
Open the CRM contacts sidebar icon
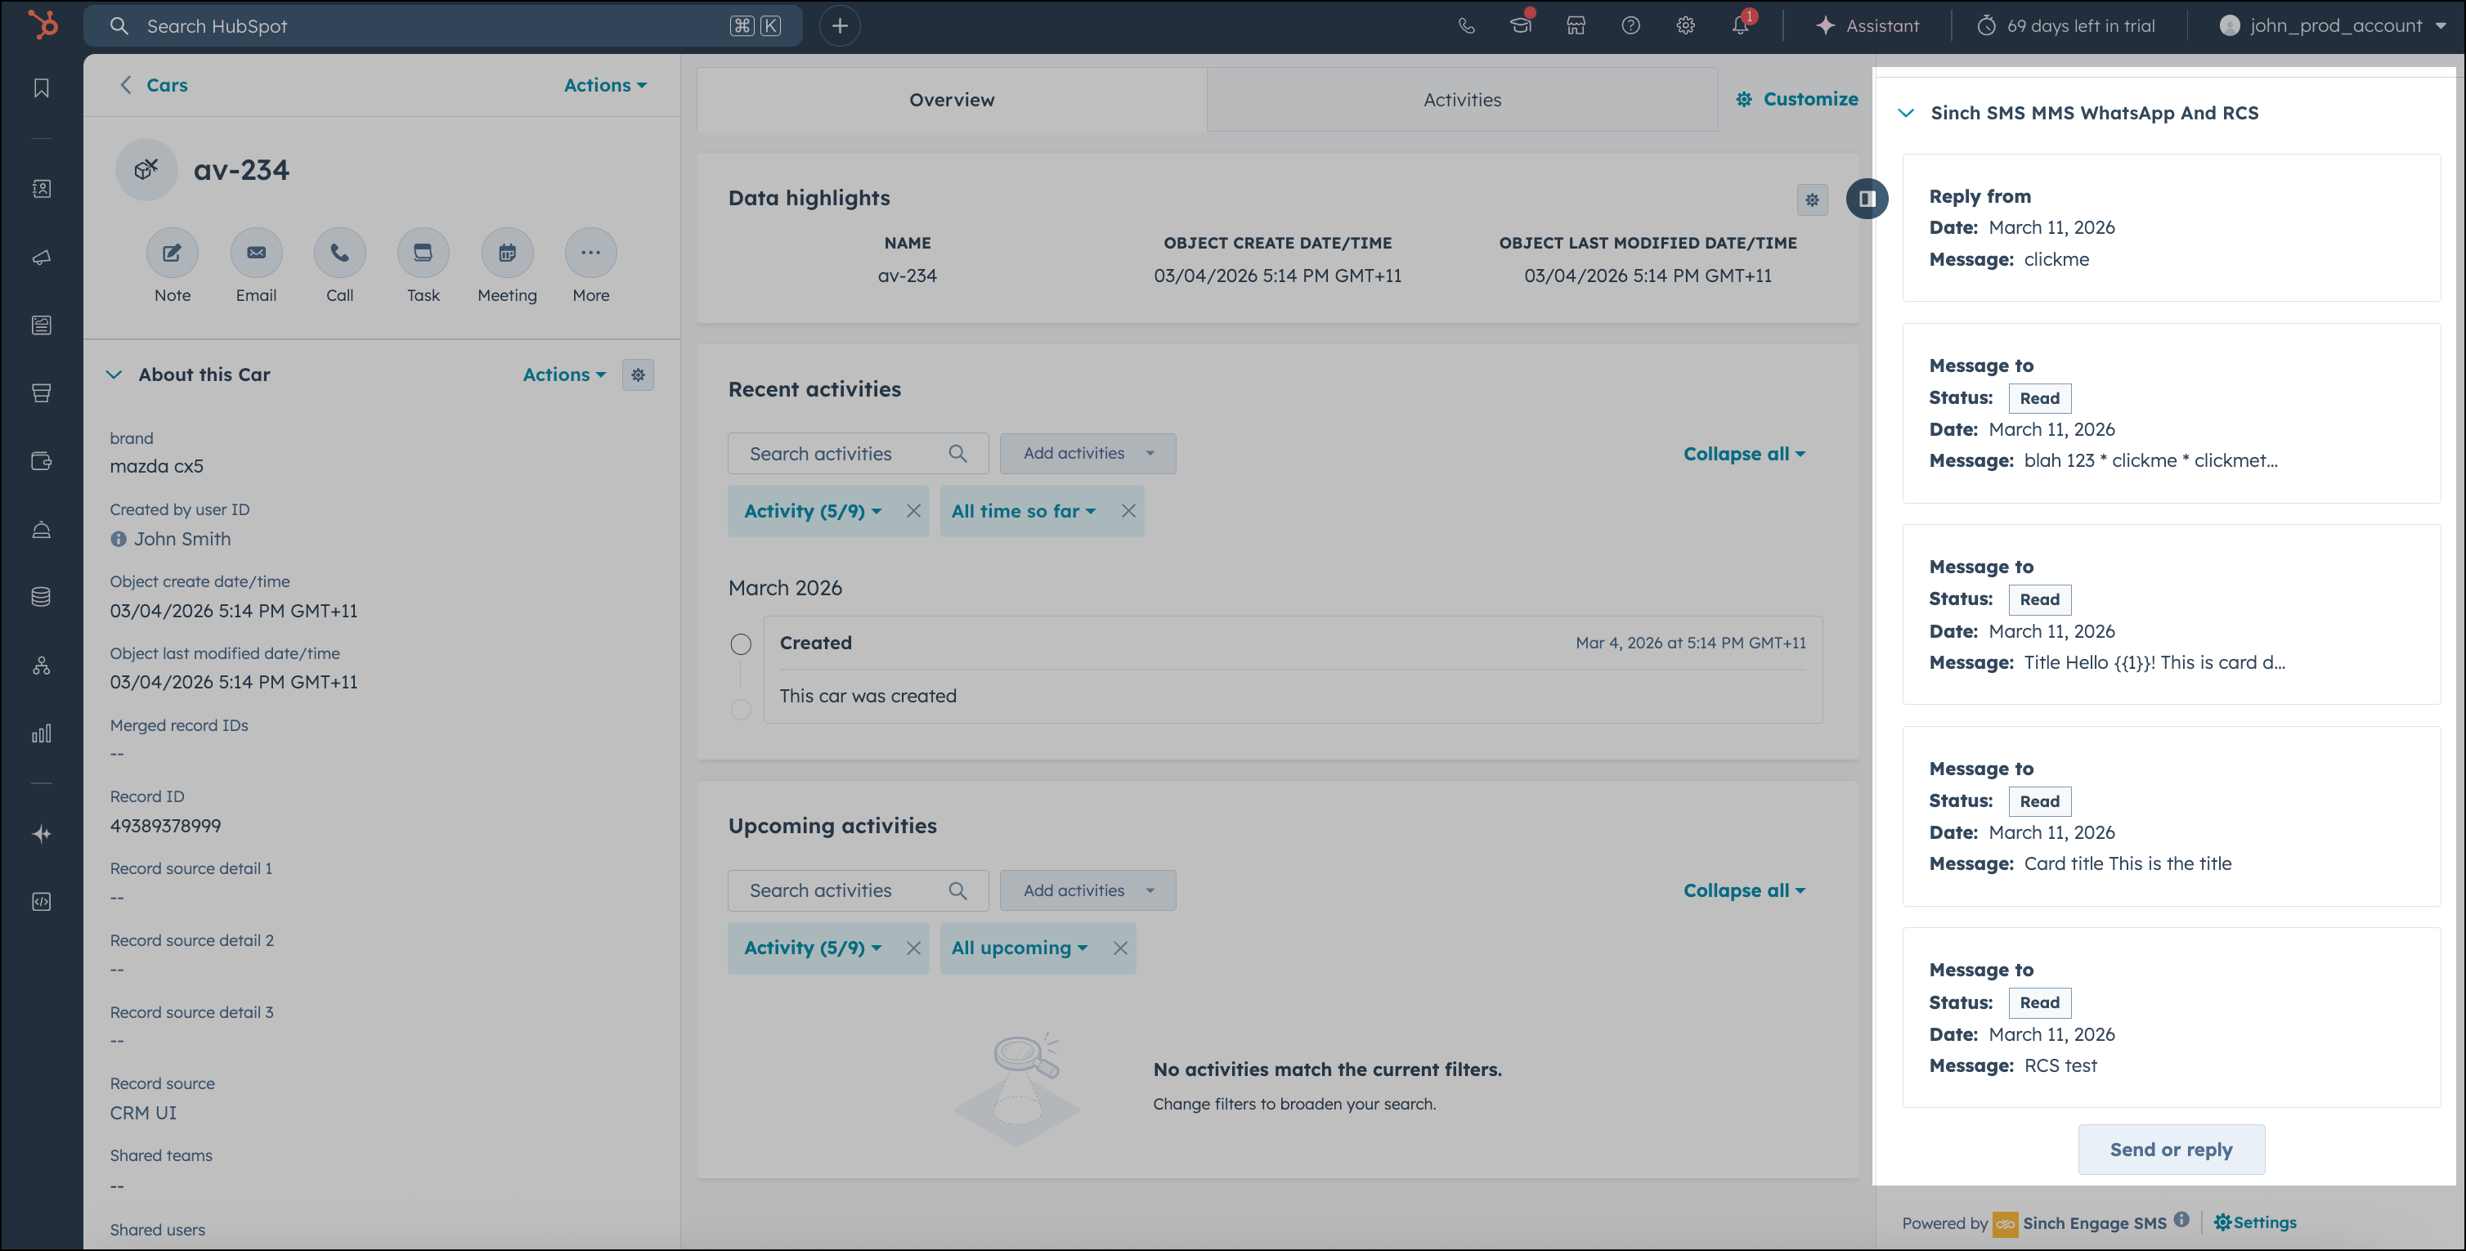point(41,189)
